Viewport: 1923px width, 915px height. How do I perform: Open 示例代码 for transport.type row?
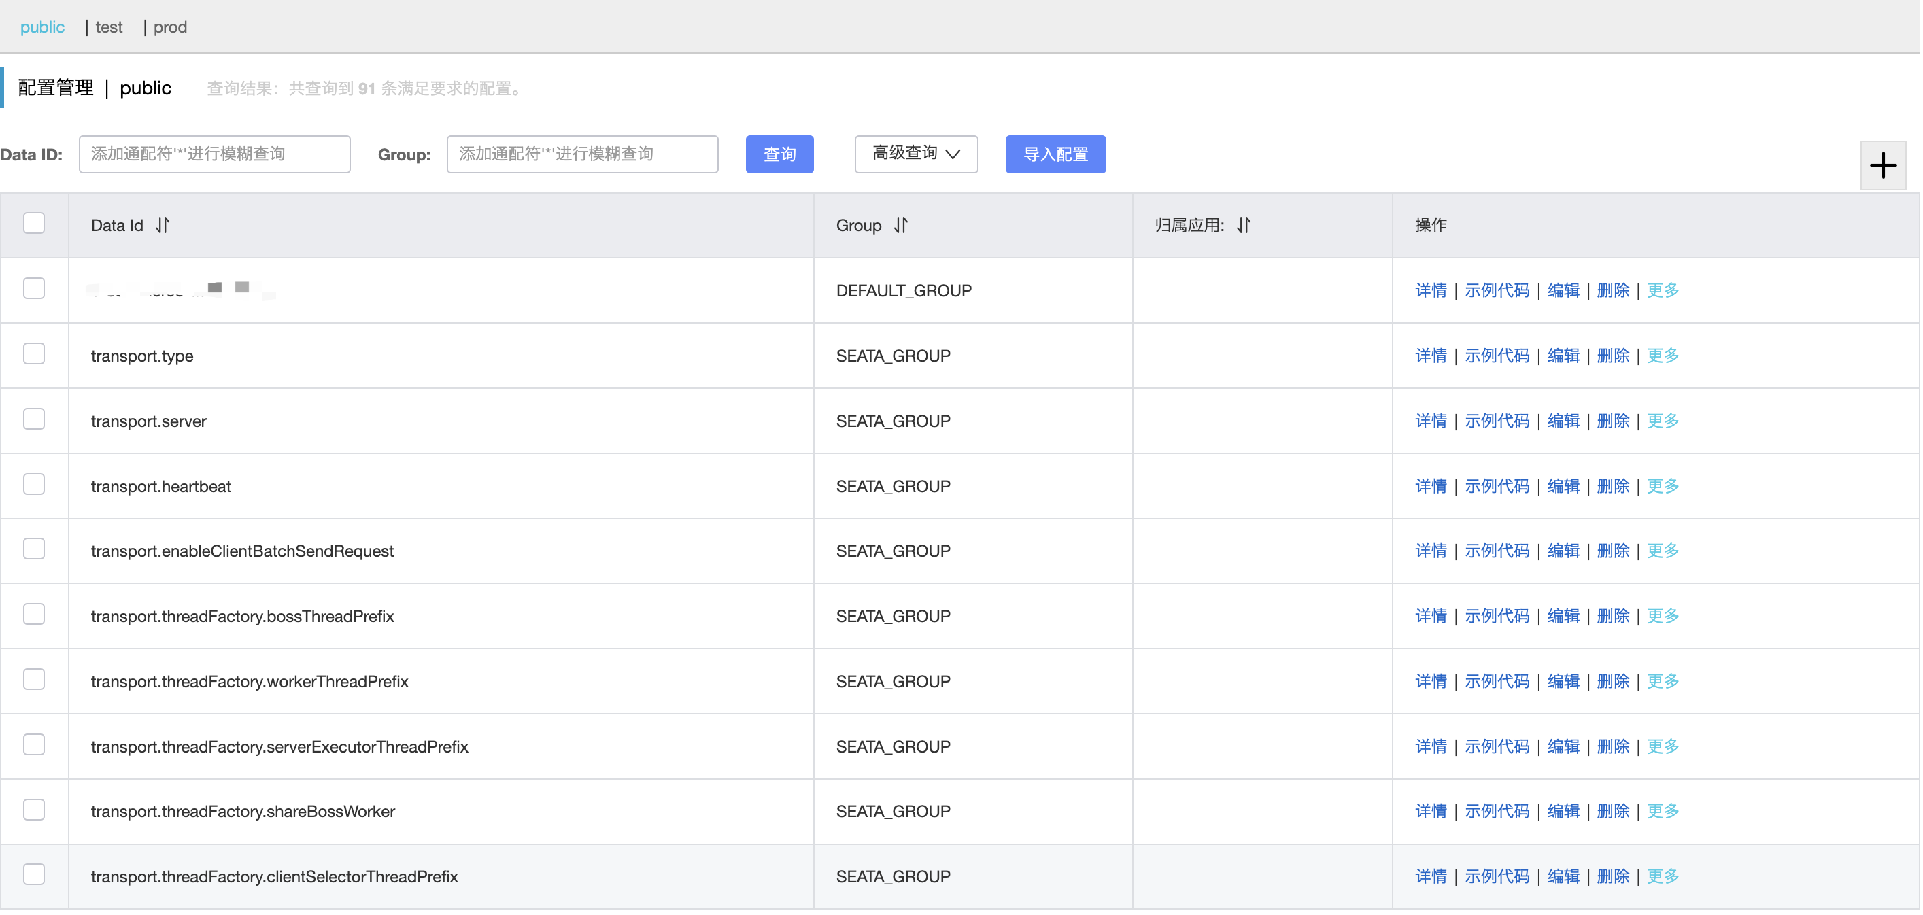(x=1497, y=356)
